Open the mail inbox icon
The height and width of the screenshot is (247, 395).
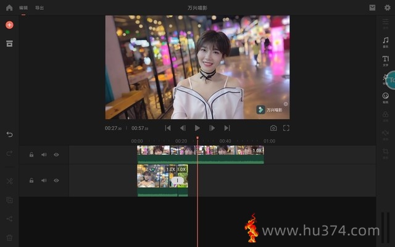tap(372, 7)
